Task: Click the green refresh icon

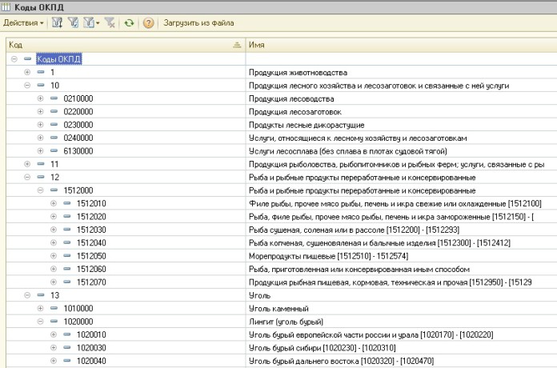Action: click(x=129, y=23)
